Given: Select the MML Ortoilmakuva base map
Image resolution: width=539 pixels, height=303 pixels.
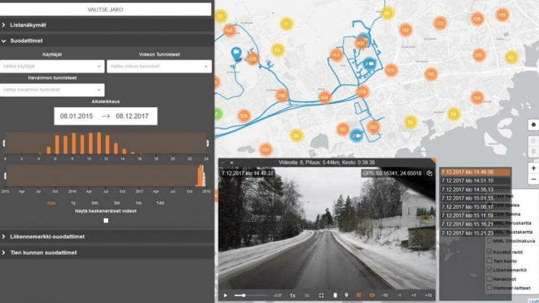Looking at the screenshot, I should pos(489,241).
